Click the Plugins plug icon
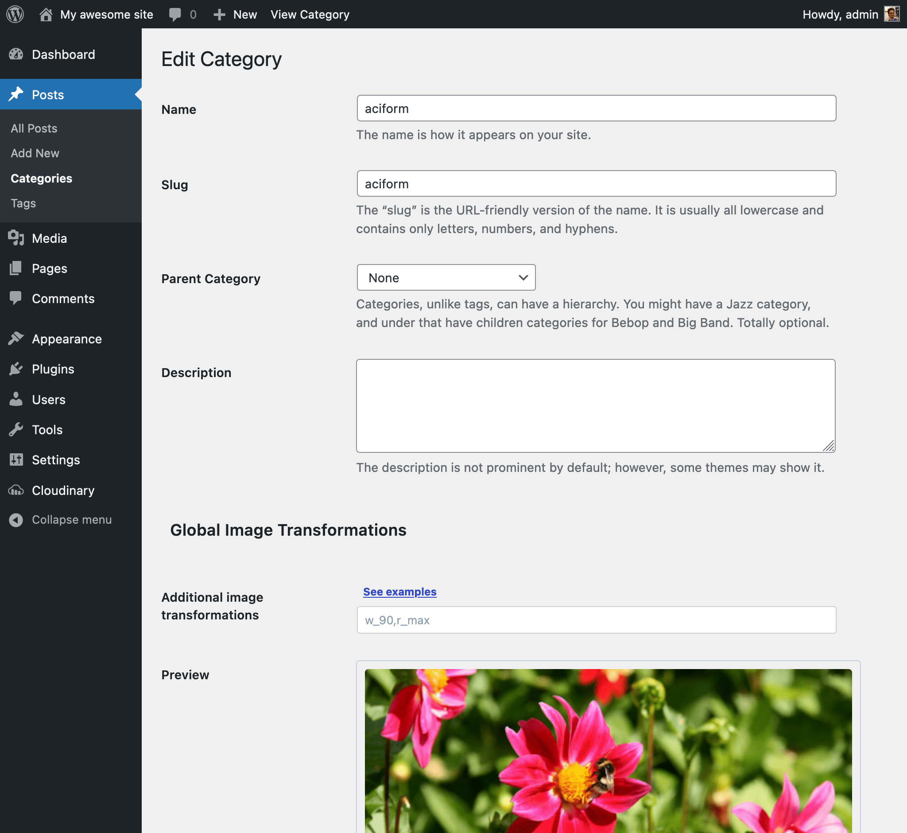 click(x=16, y=369)
